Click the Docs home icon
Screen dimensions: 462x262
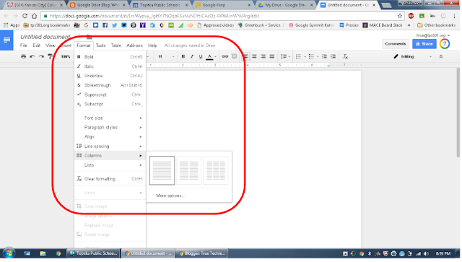(x=6, y=40)
